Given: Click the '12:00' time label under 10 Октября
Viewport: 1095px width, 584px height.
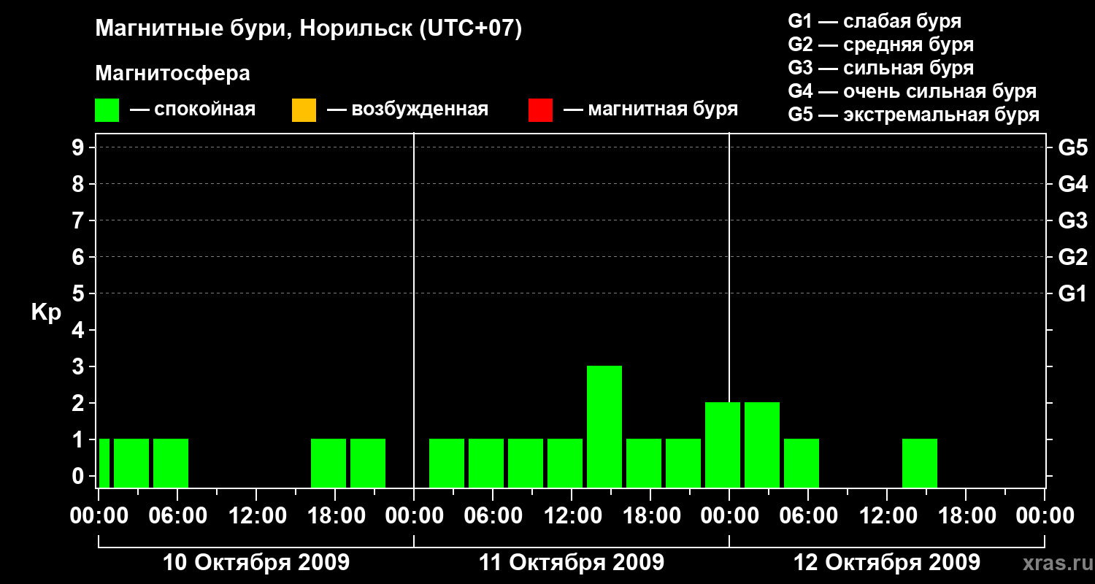Looking at the screenshot, I should [256, 515].
